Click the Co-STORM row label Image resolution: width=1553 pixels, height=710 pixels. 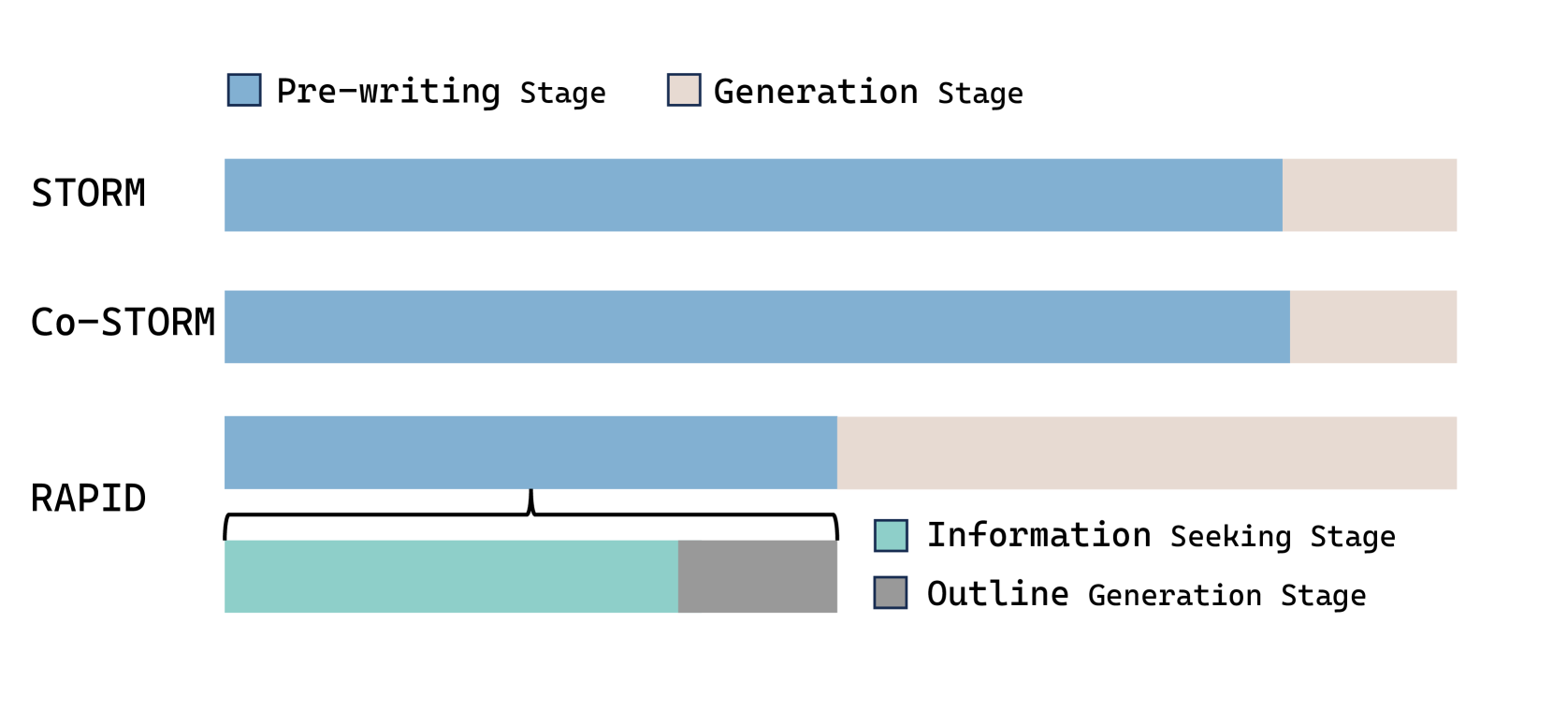click(x=123, y=323)
